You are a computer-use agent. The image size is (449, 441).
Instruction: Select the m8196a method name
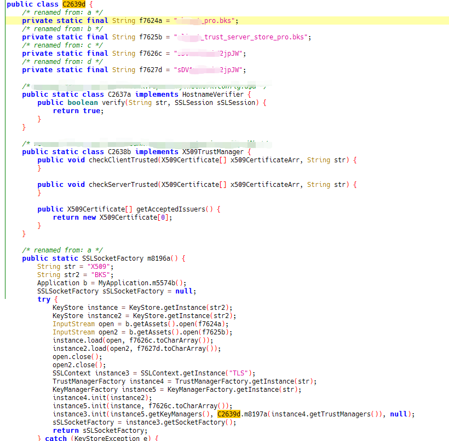tap(159, 258)
